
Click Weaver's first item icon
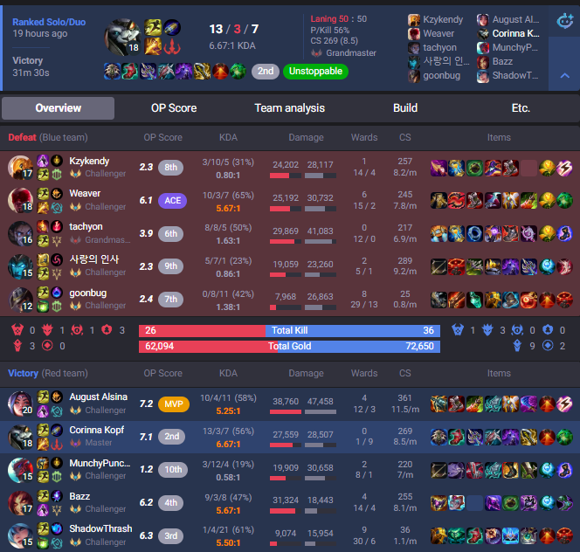pos(438,201)
